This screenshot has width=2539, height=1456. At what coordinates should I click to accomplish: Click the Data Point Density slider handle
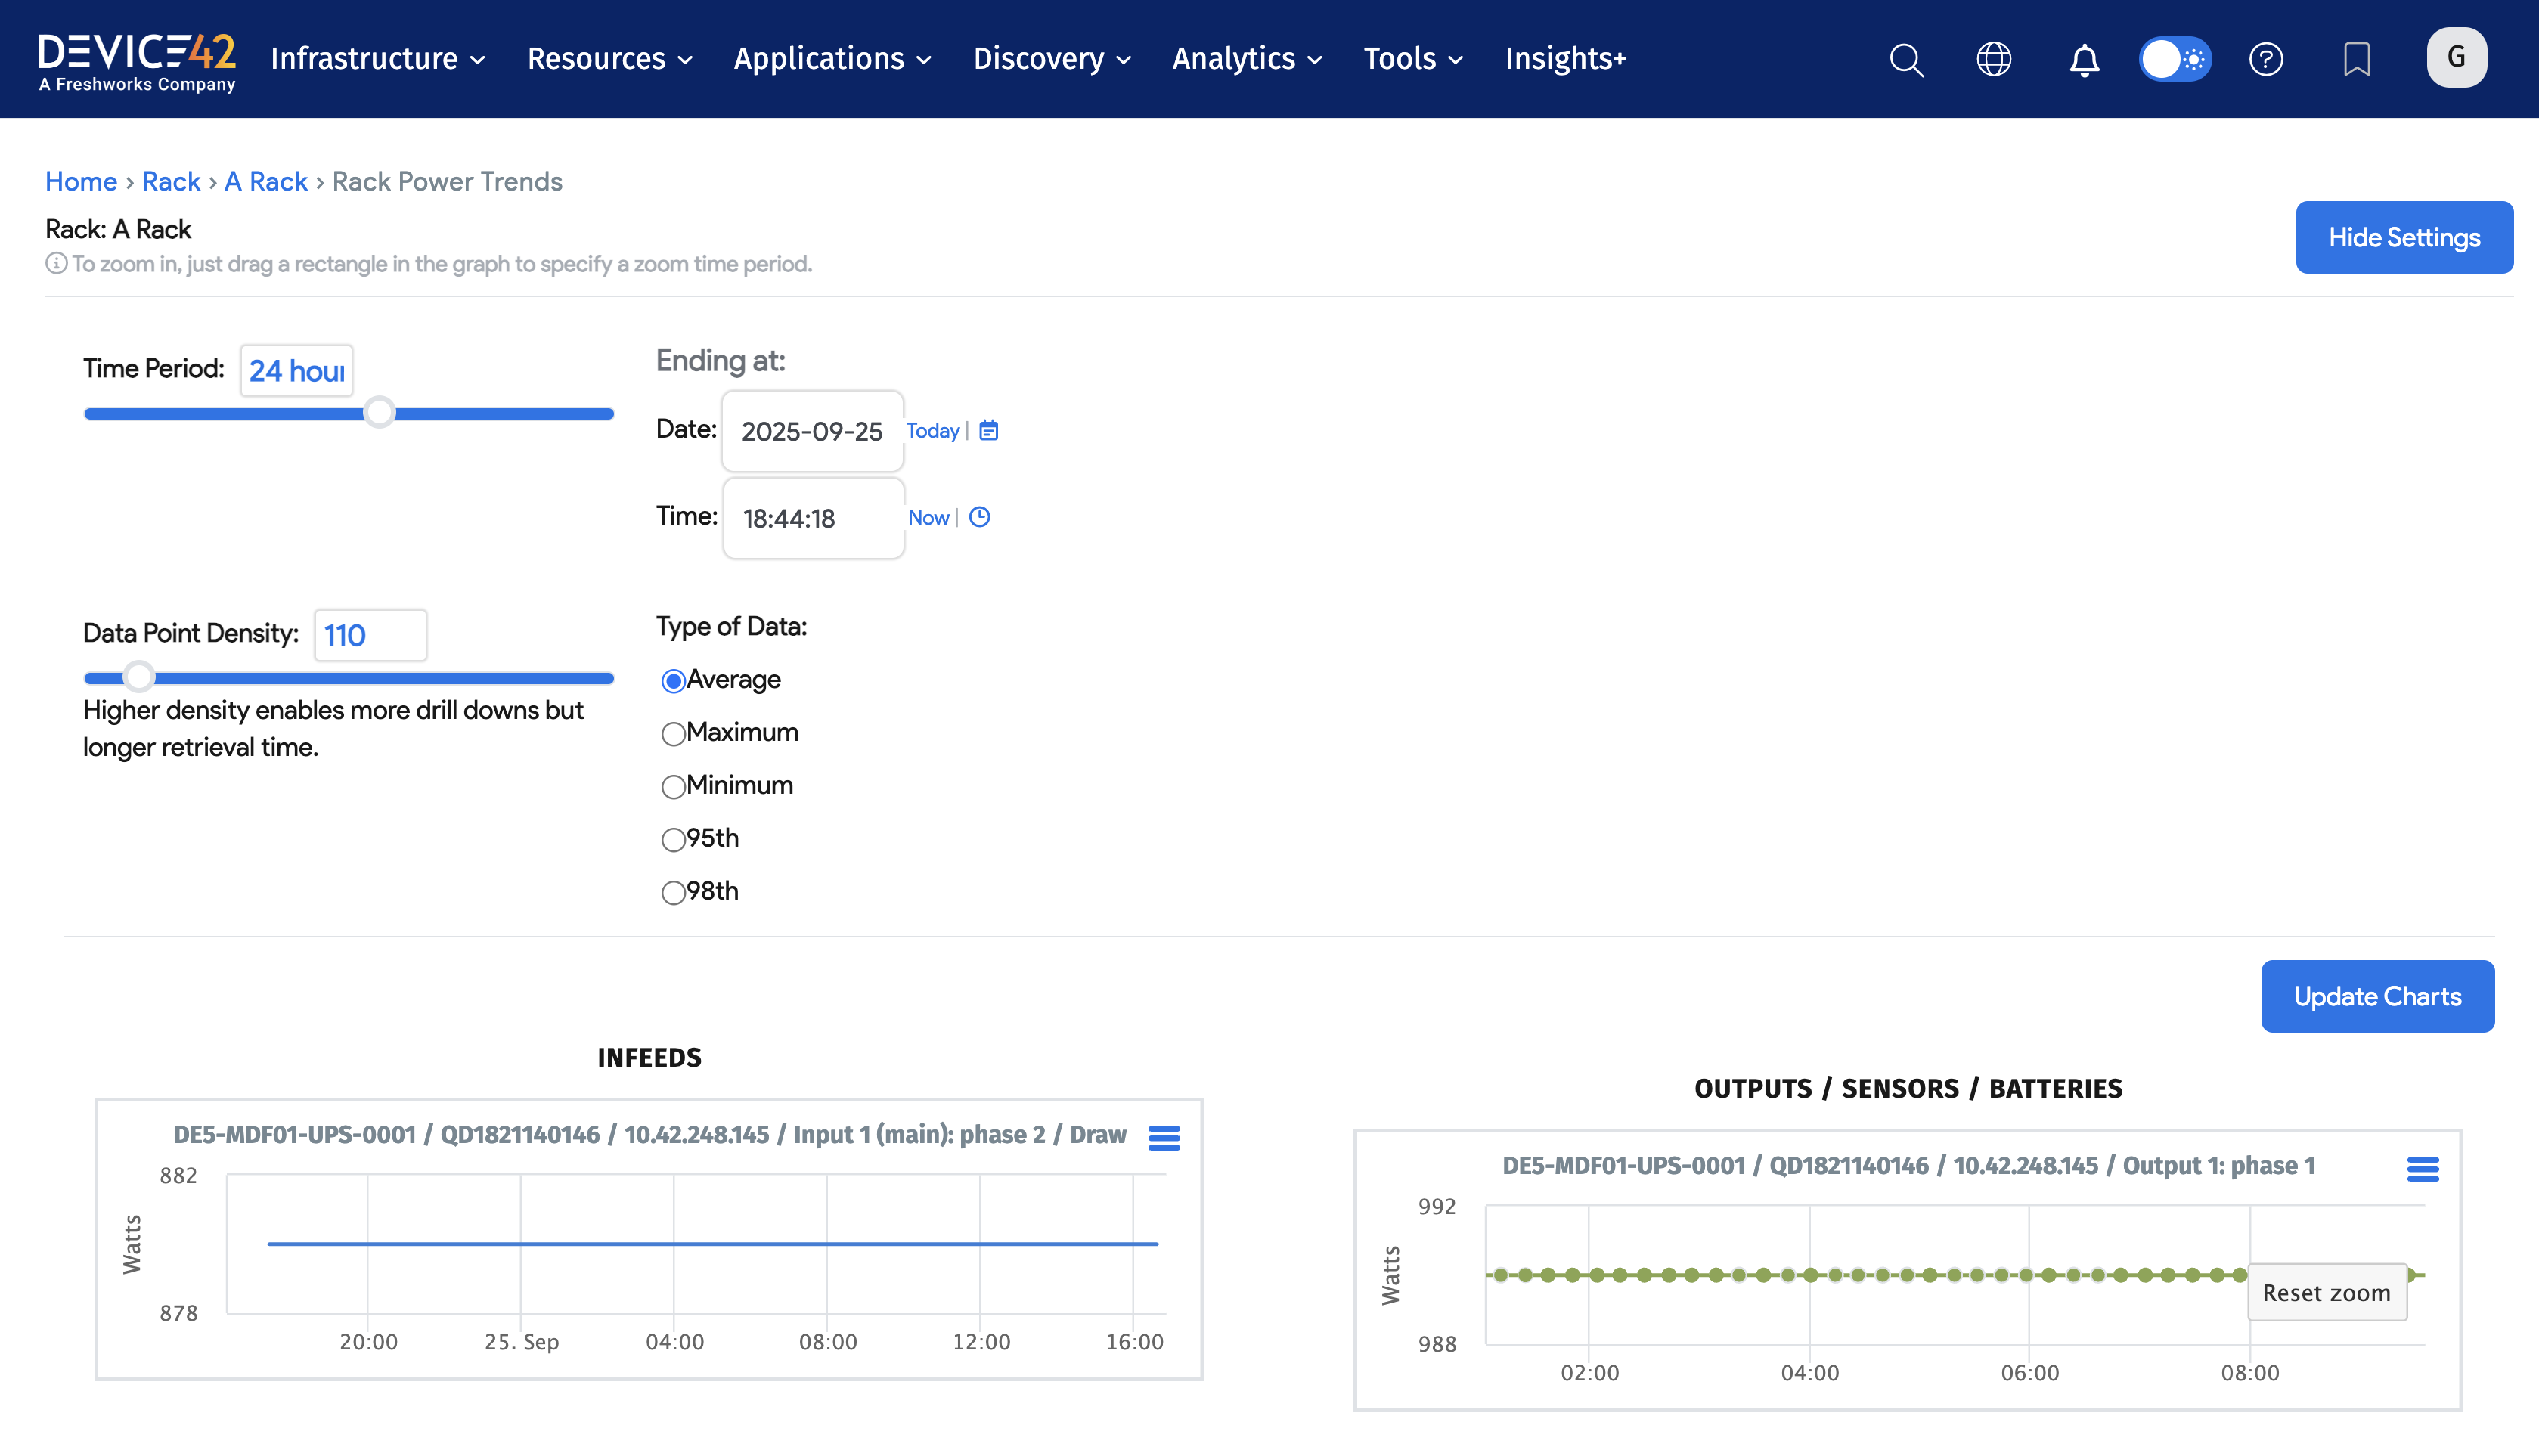pyautogui.click(x=139, y=677)
